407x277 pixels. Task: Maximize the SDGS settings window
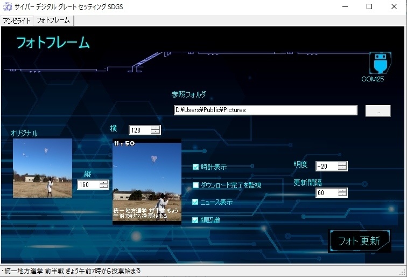pos(369,7)
